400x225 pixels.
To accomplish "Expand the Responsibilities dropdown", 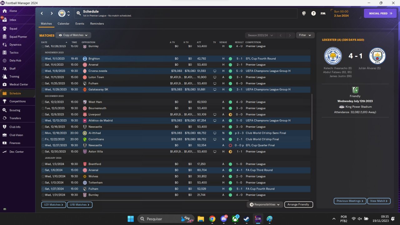I will (x=265, y=204).
